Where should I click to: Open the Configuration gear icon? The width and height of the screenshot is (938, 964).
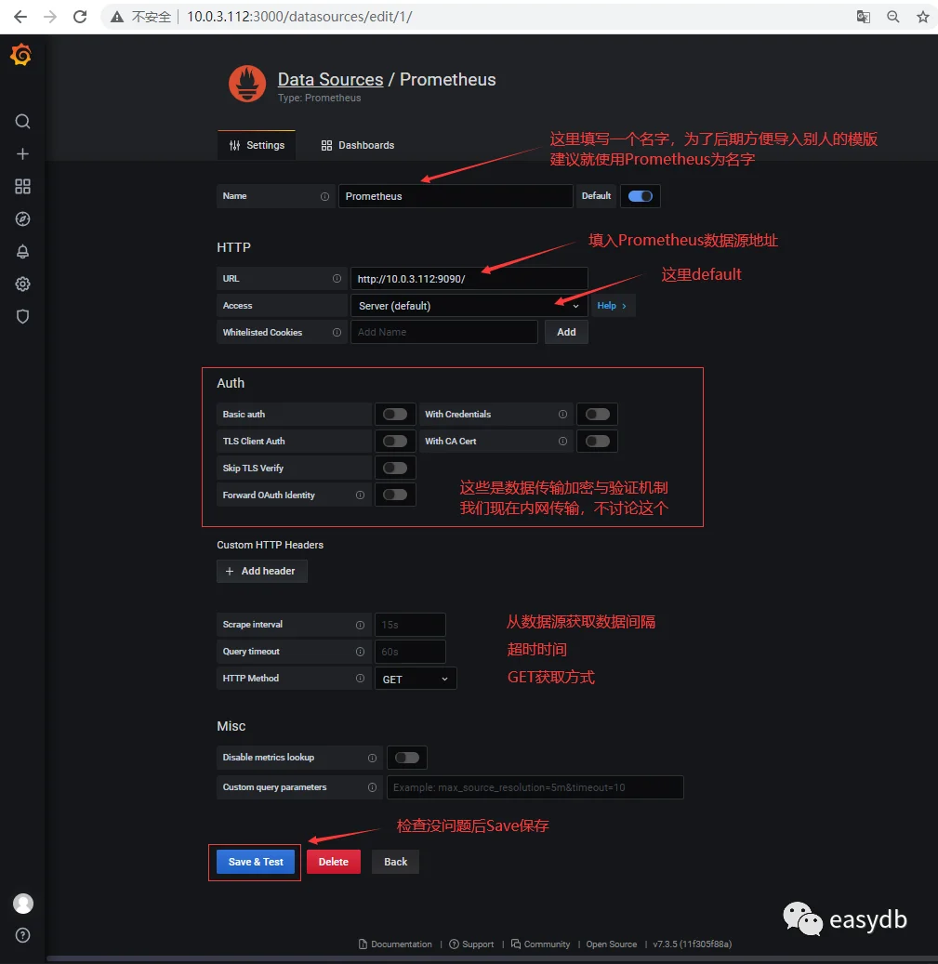coord(22,284)
